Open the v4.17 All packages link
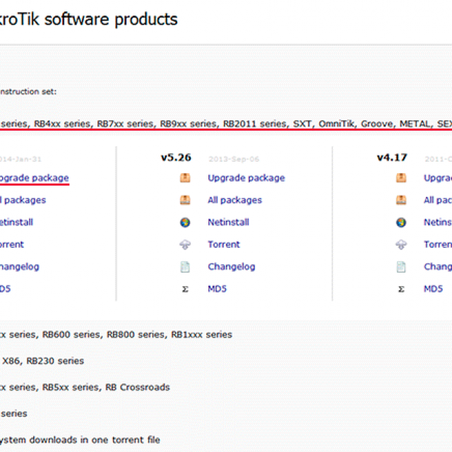 [438, 200]
